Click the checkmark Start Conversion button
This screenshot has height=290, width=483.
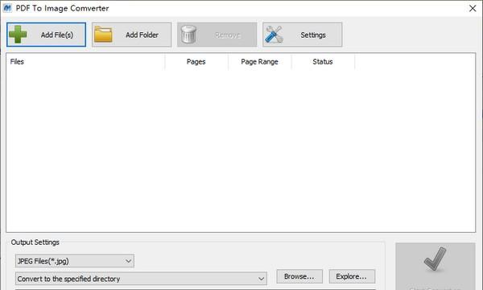point(436,267)
